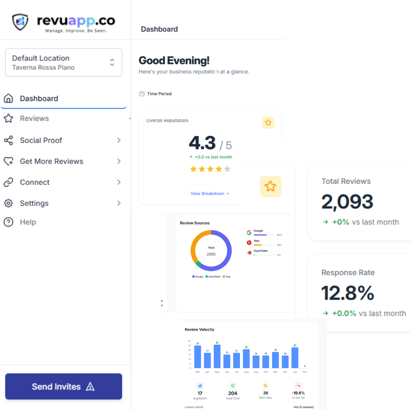
Task: Click the Connect link icon
Action: [8, 183]
